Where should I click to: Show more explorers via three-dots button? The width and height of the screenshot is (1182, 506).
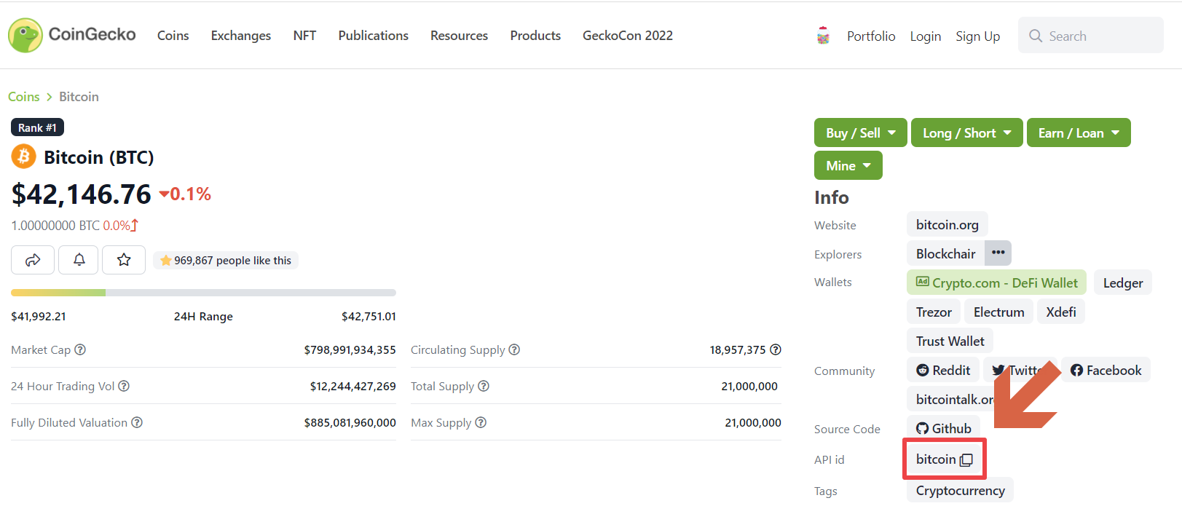coord(998,253)
